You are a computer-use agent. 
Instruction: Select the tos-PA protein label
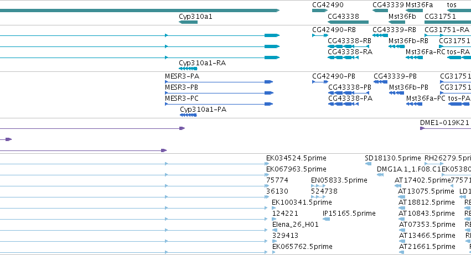click(x=459, y=98)
